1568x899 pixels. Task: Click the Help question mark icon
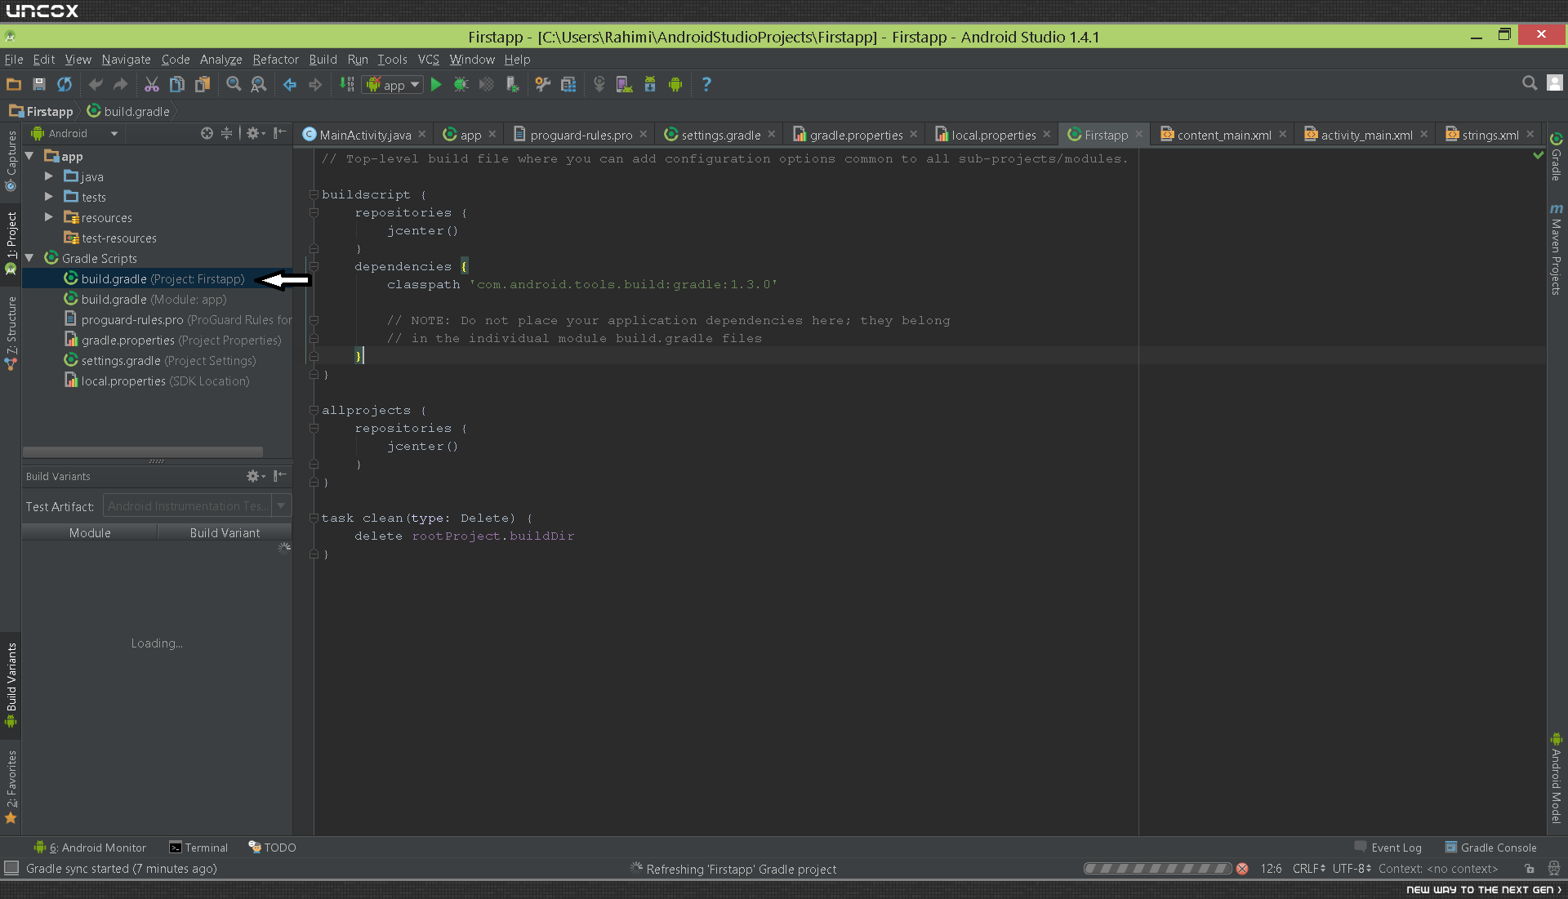pos(706,84)
